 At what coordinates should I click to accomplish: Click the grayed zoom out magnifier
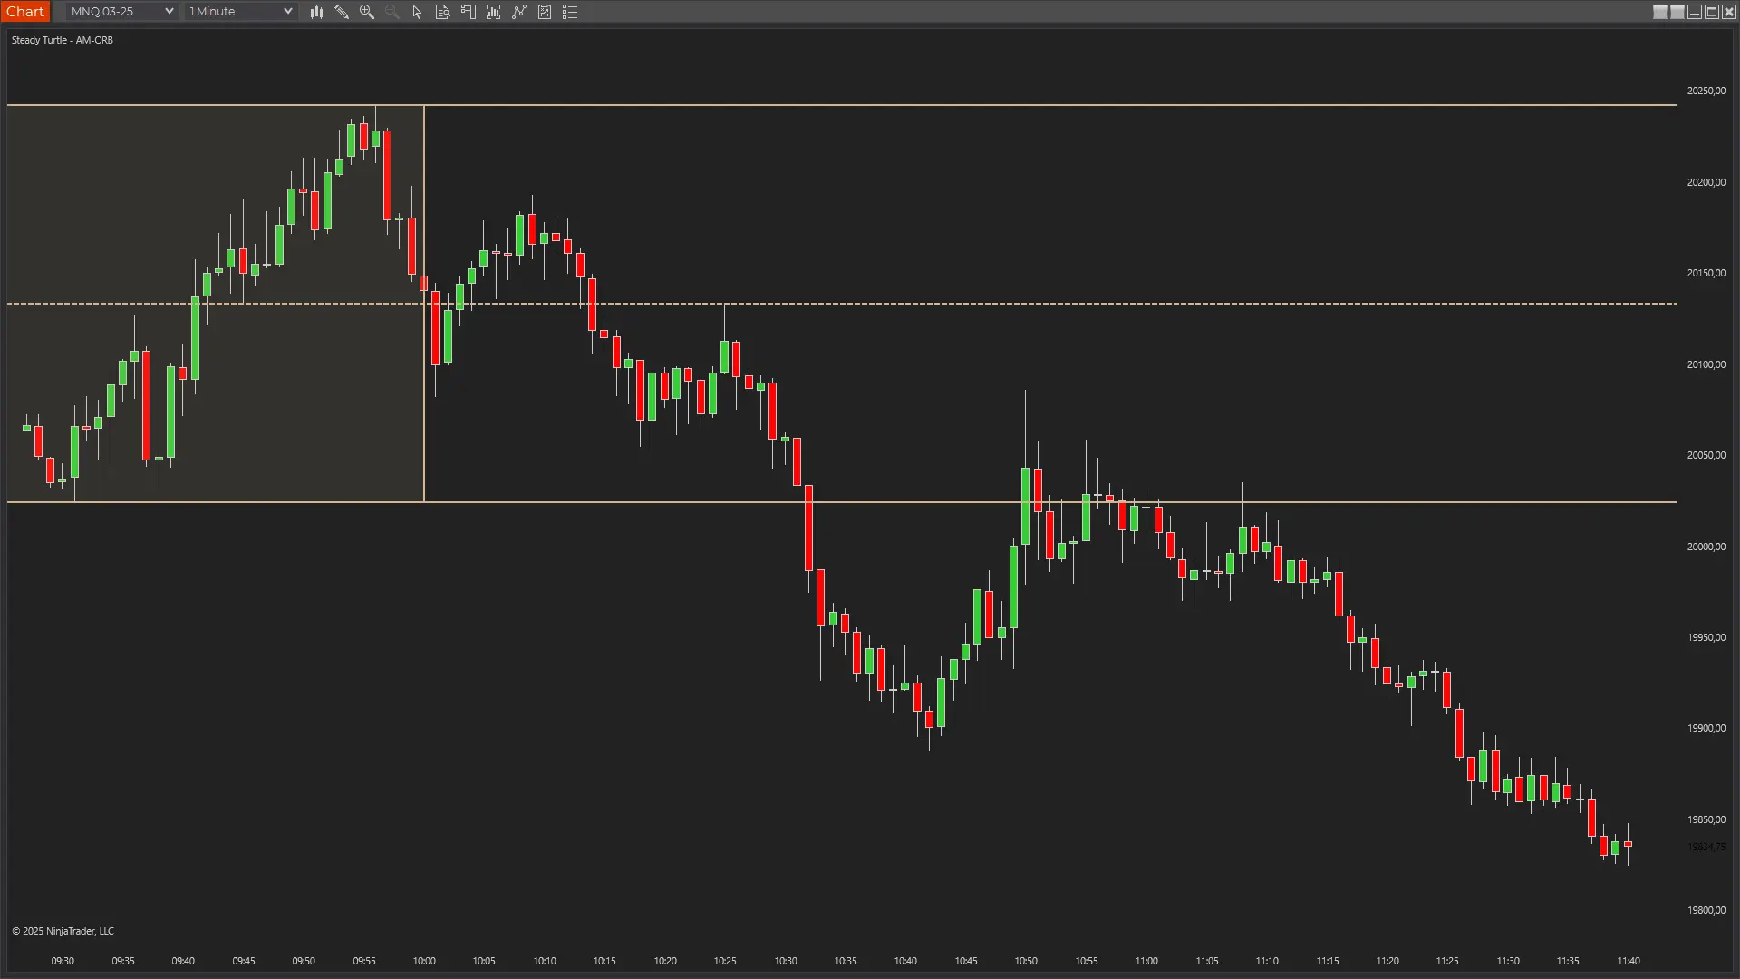[x=392, y=12]
